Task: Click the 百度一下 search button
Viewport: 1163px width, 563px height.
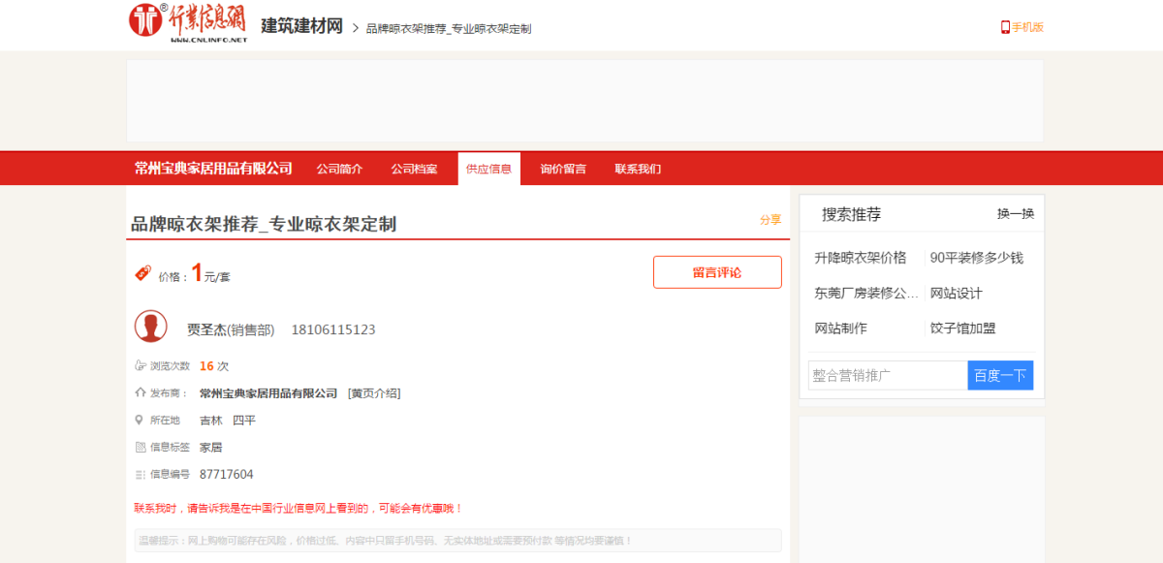Action: [x=1000, y=375]
